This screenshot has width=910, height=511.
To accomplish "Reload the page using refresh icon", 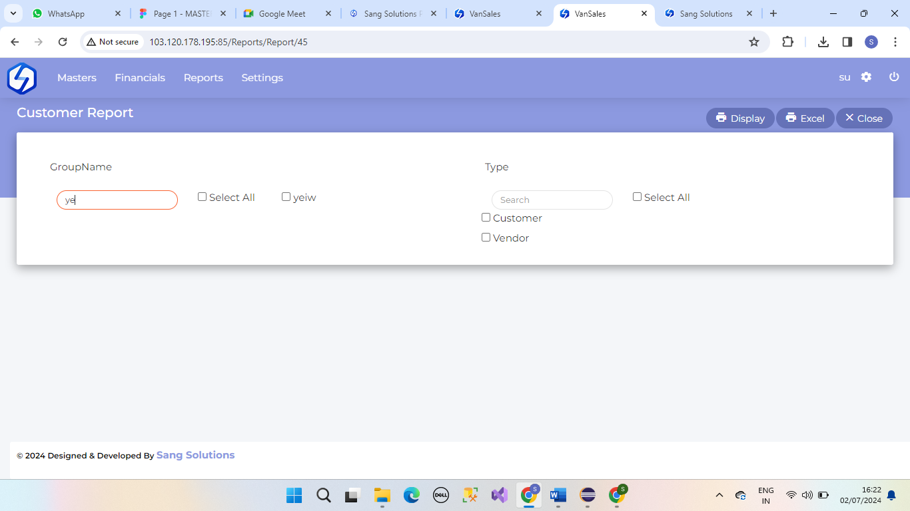I will point(63,42).
